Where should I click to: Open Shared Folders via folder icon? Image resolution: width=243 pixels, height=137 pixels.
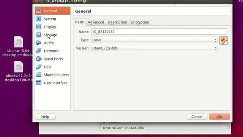tap(39, 75)
